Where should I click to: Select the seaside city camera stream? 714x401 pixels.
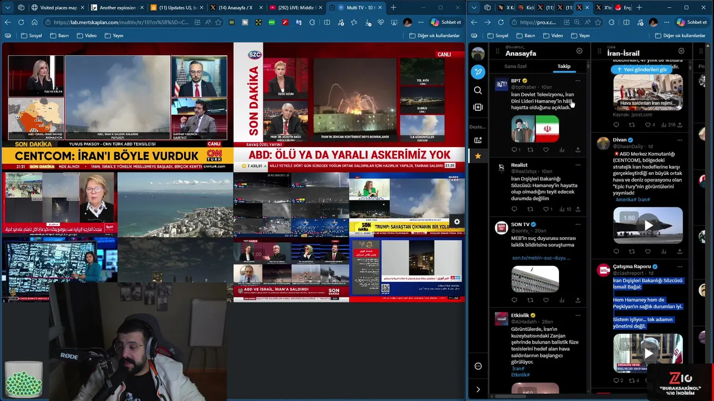coord(175,205)
